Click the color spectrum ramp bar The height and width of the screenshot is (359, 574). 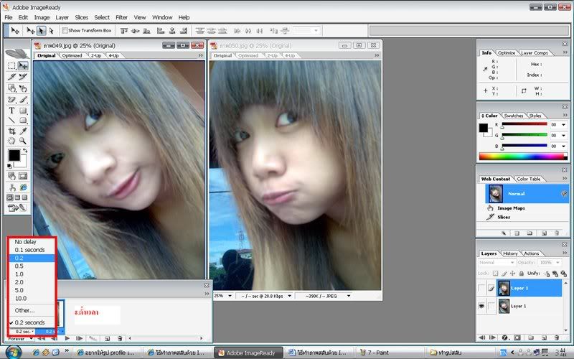pos(524,157)
